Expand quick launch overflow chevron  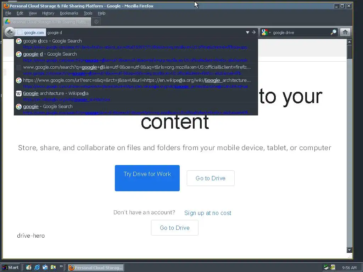pos(61,266)
